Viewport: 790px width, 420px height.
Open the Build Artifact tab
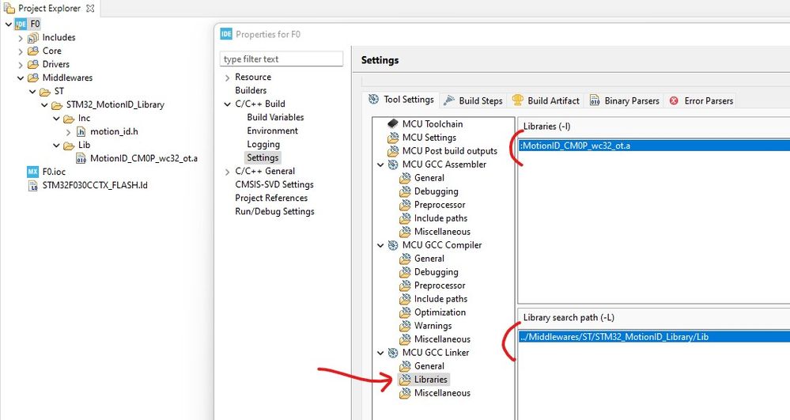coord(546,100)
